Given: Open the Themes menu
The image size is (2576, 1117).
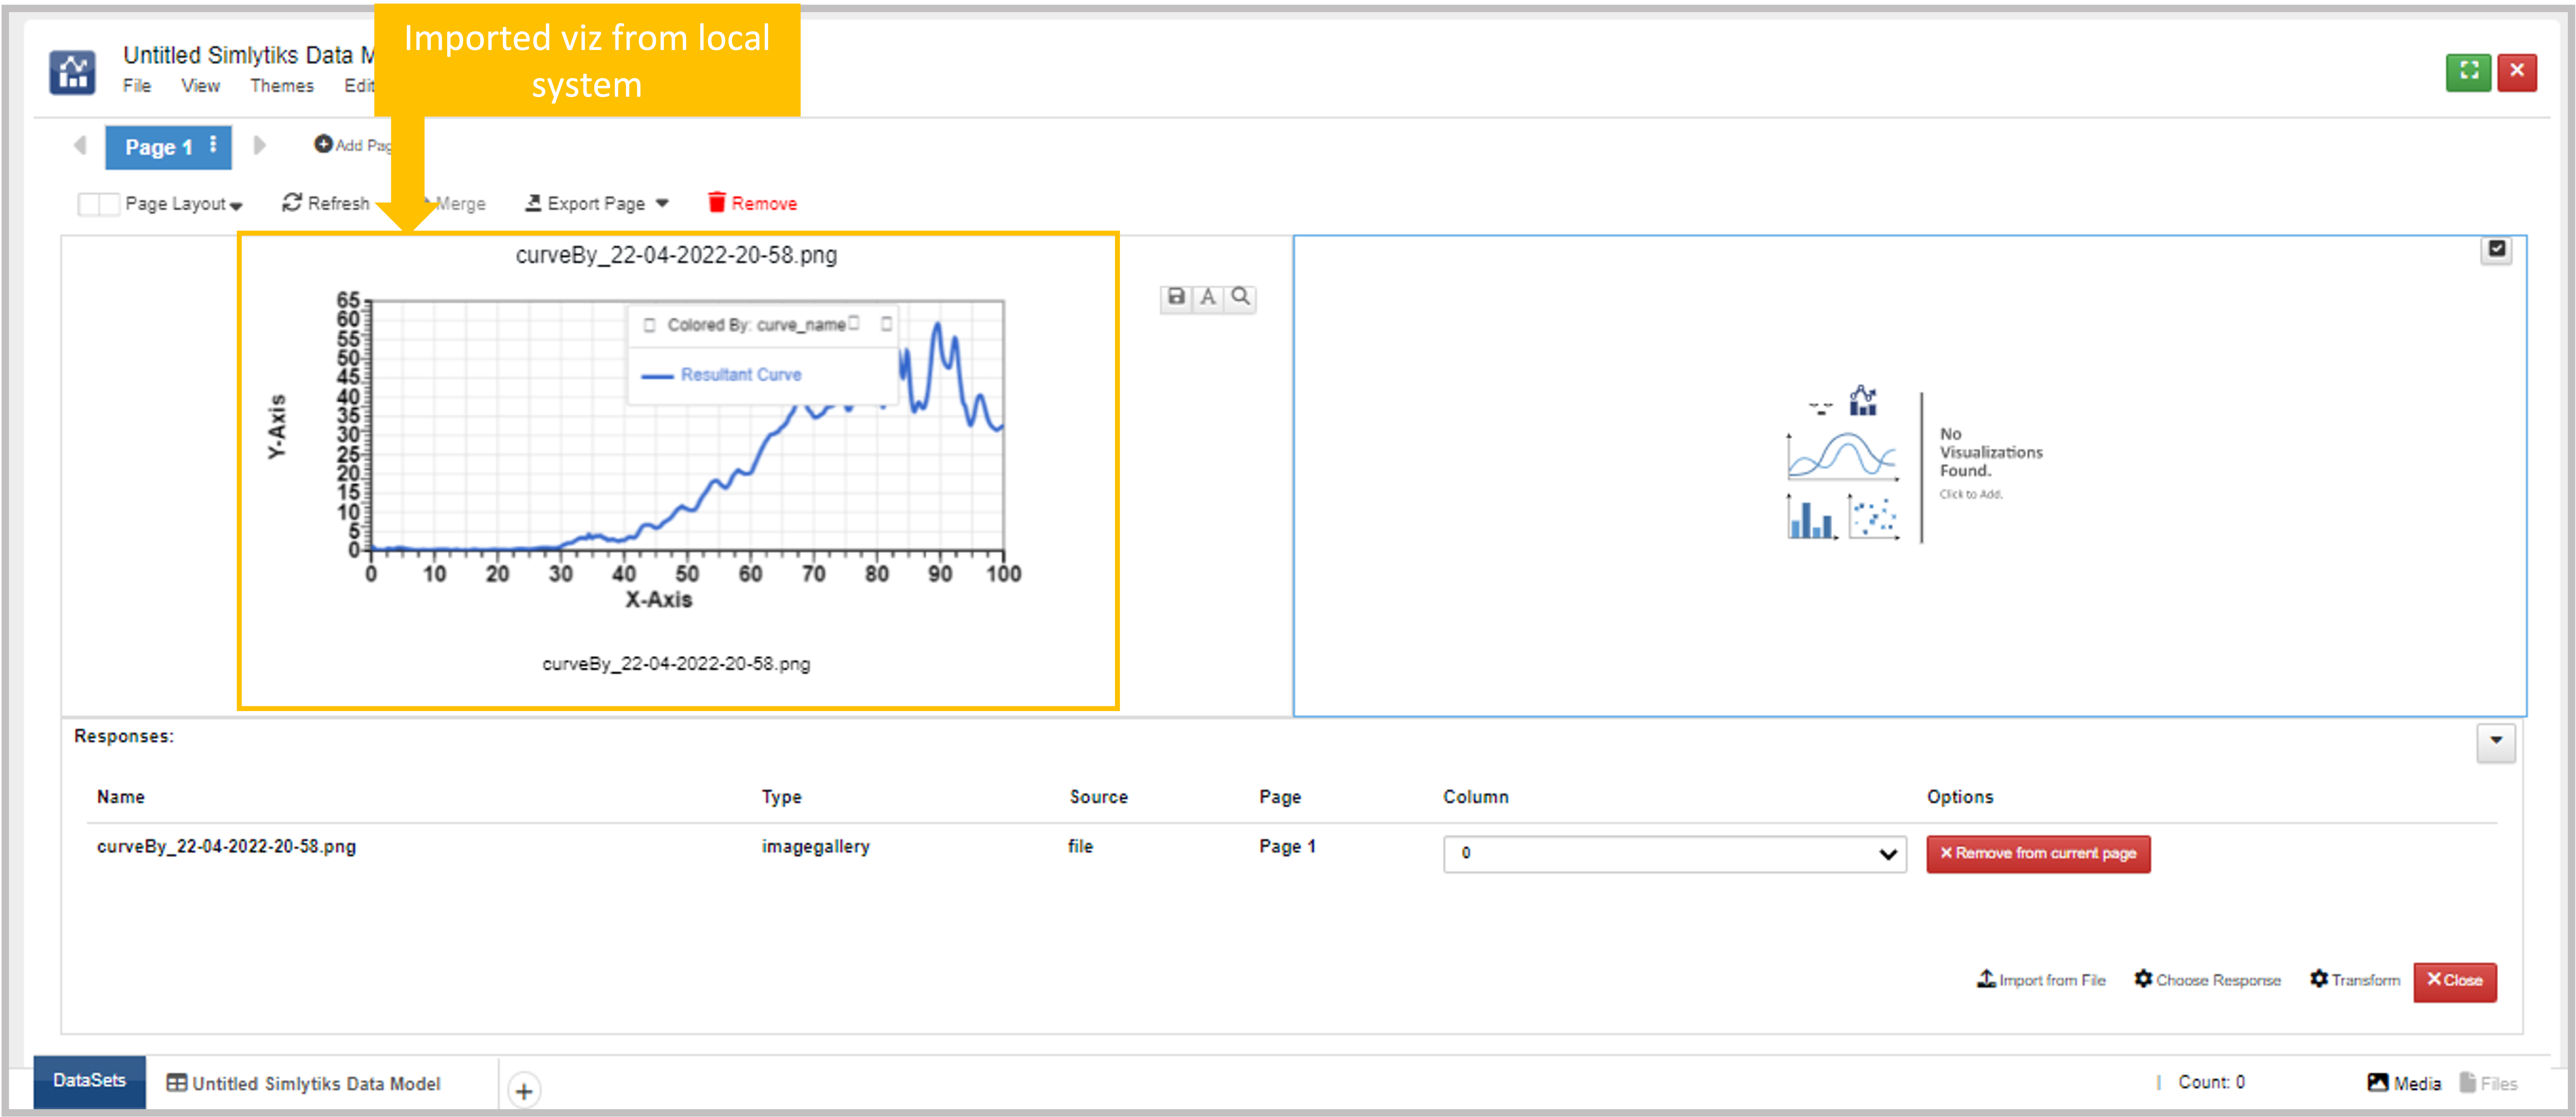Looking at the screenshot, I should [282, 86].
